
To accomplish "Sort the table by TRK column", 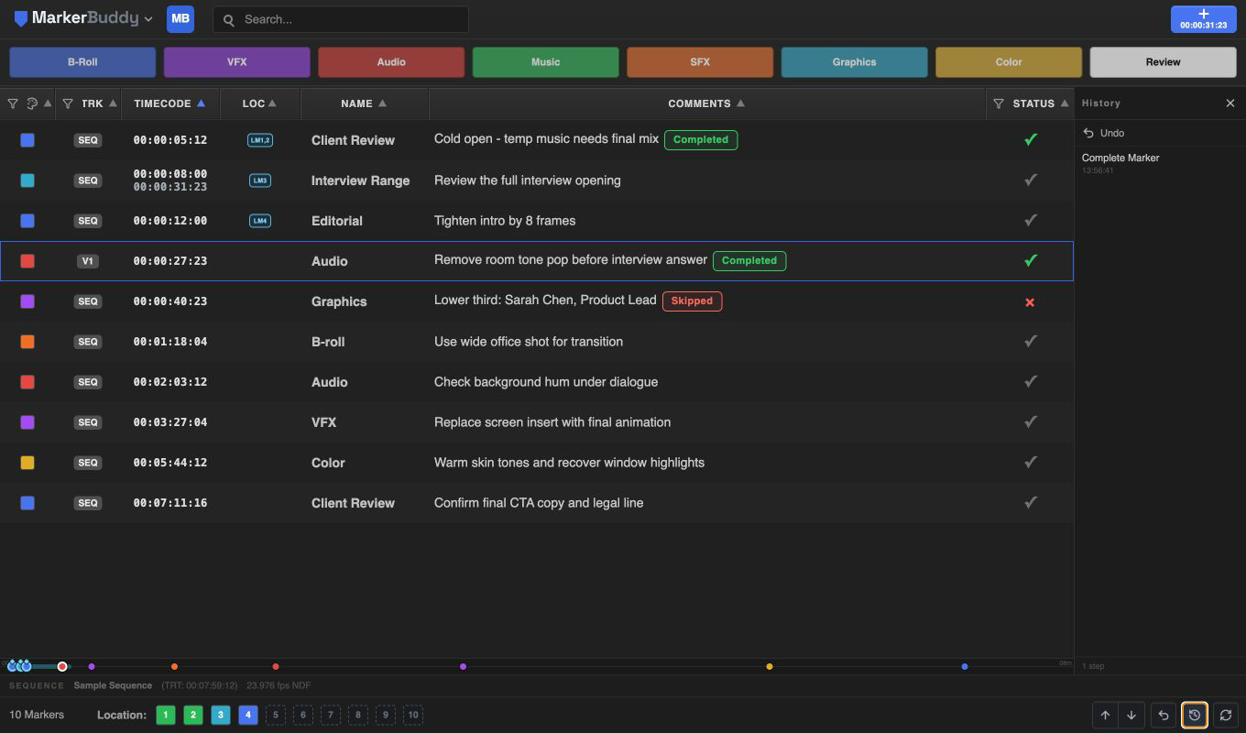I will [99, 104].
